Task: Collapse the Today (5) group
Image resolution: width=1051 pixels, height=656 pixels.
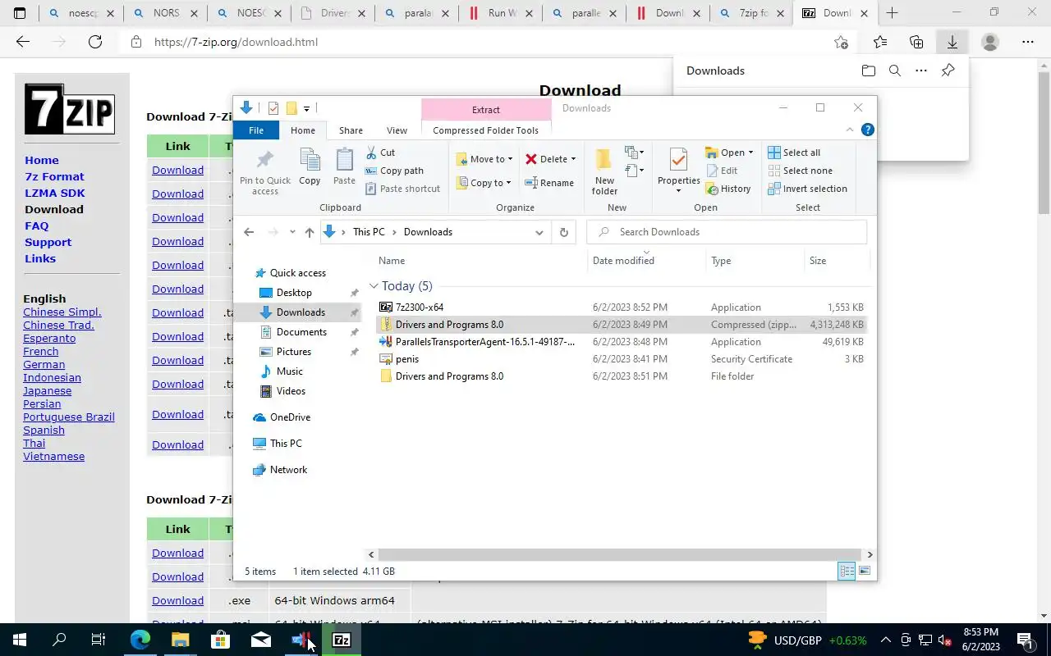Action: [x=374, y=286]
